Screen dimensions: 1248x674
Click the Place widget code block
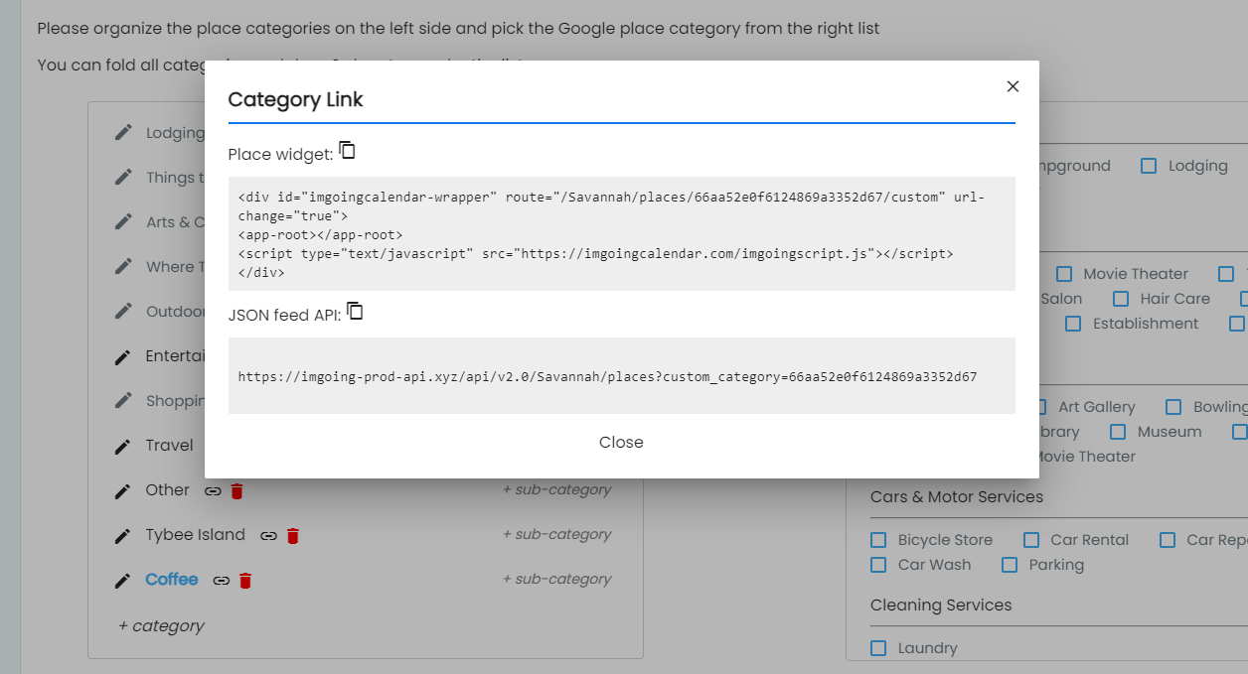pos(621,234)
